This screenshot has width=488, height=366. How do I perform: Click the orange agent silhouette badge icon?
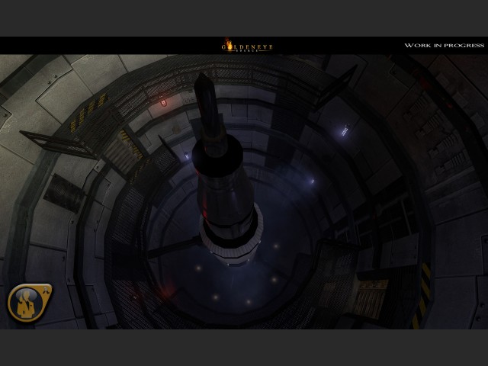point(30,303)
